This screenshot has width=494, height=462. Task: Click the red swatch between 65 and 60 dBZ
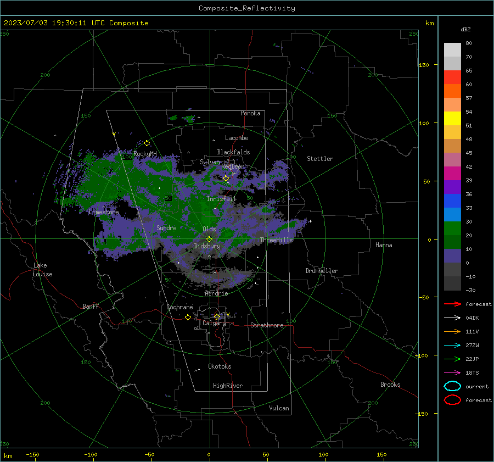[x=452, y=77]
